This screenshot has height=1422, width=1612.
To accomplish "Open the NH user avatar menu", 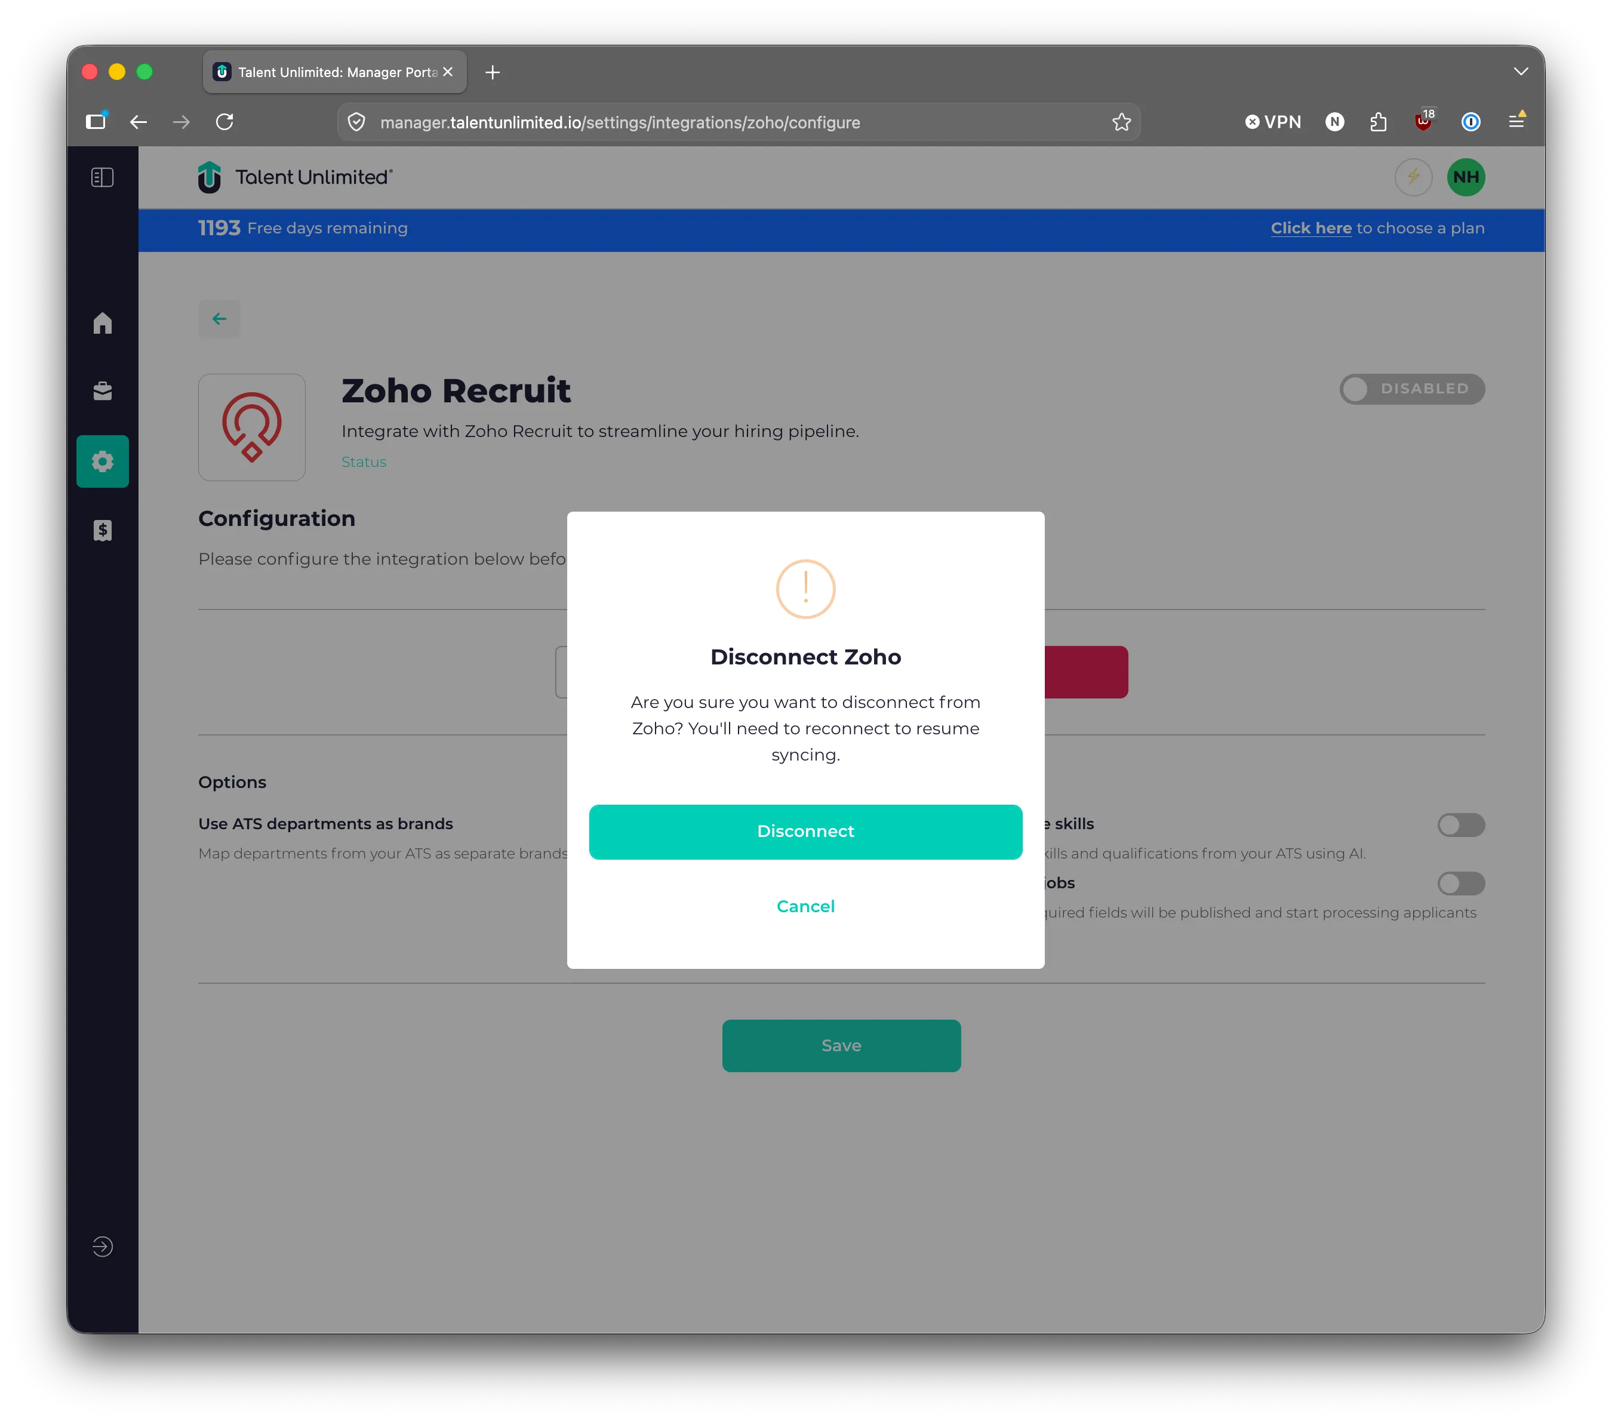I will [x=1465, y=177].
